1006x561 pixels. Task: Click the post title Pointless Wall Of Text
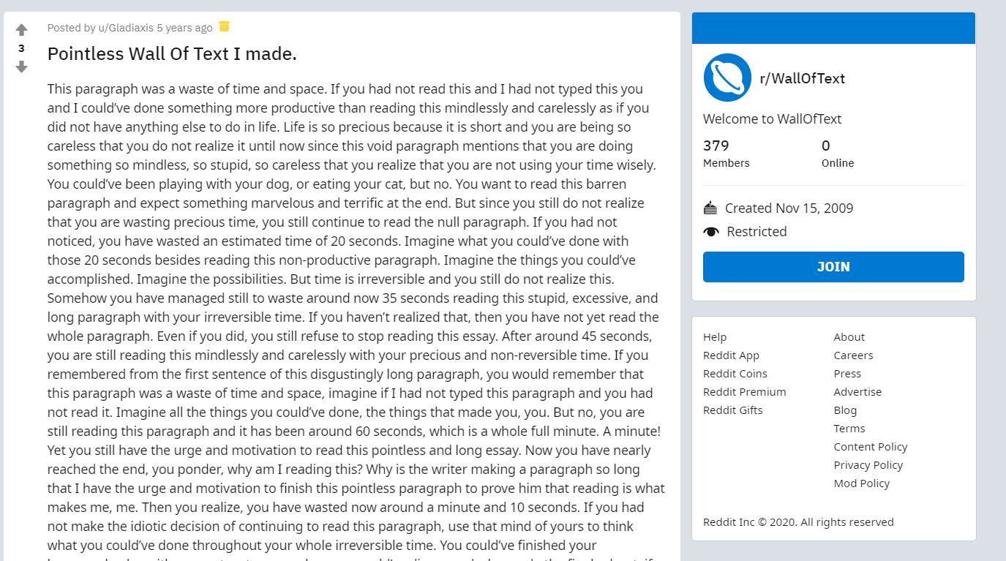click(172, 53)
